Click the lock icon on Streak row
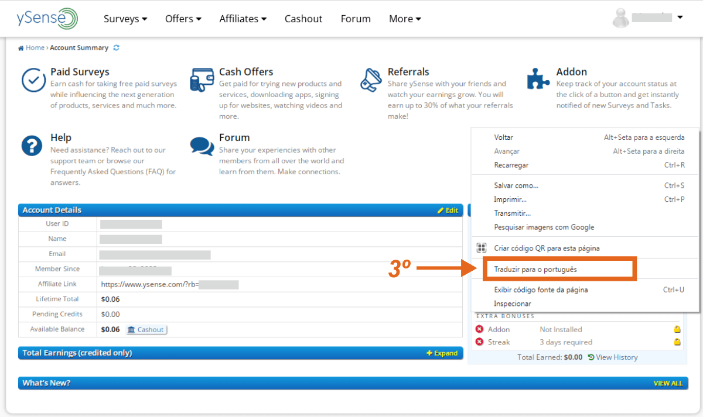Image resolution: width=703 pixels, height=417 pixels. pyautogui.click(x=677, y=342)
